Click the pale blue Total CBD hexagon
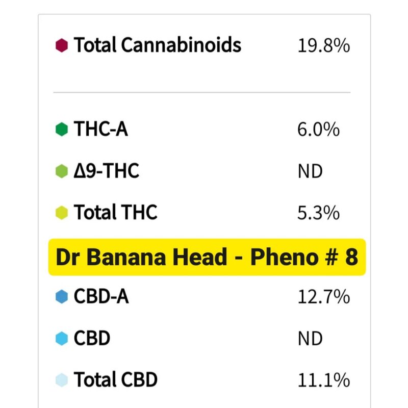Screen dimensions: 408x408 tap(62, 380)
